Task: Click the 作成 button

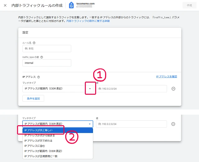Action: [x=189, y=5]
